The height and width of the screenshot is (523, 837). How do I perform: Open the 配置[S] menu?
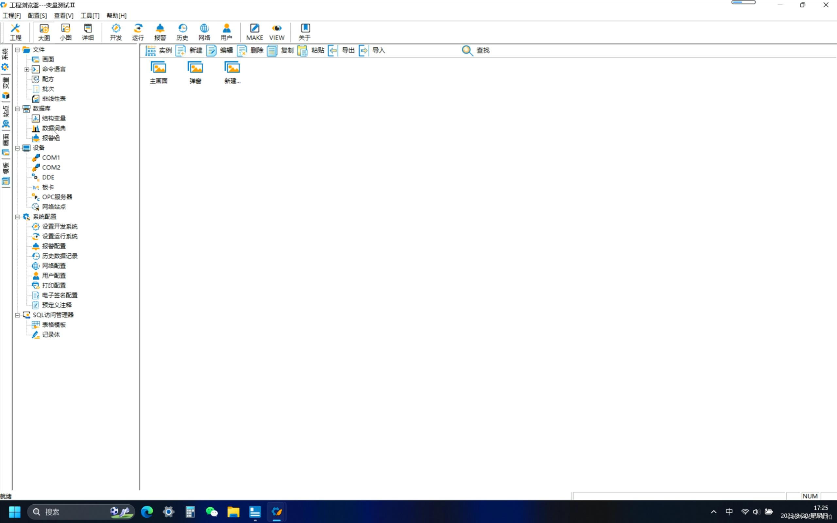[x=37, y=16]
